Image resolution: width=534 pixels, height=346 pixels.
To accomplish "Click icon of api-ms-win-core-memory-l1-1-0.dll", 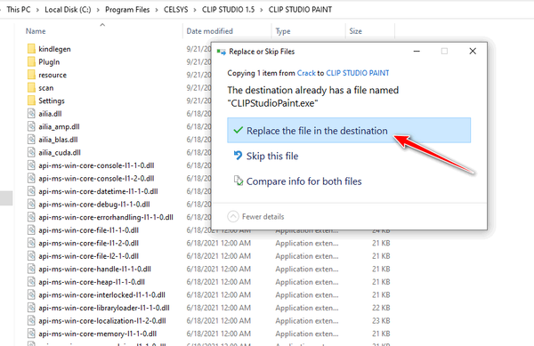I will coord(31,333).
